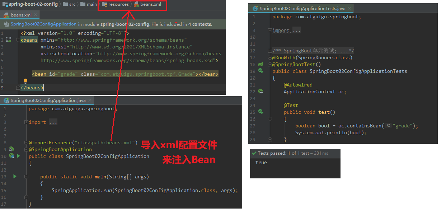446x215 pixels.
Task: Select the resources folder breadcrumb
Action: 115,4
